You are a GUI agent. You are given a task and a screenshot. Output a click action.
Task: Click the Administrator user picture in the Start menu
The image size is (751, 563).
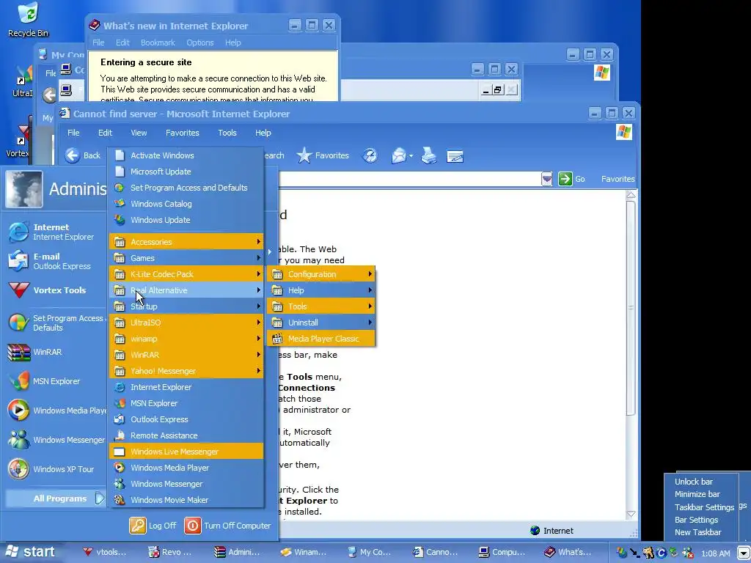pos(24,188)
